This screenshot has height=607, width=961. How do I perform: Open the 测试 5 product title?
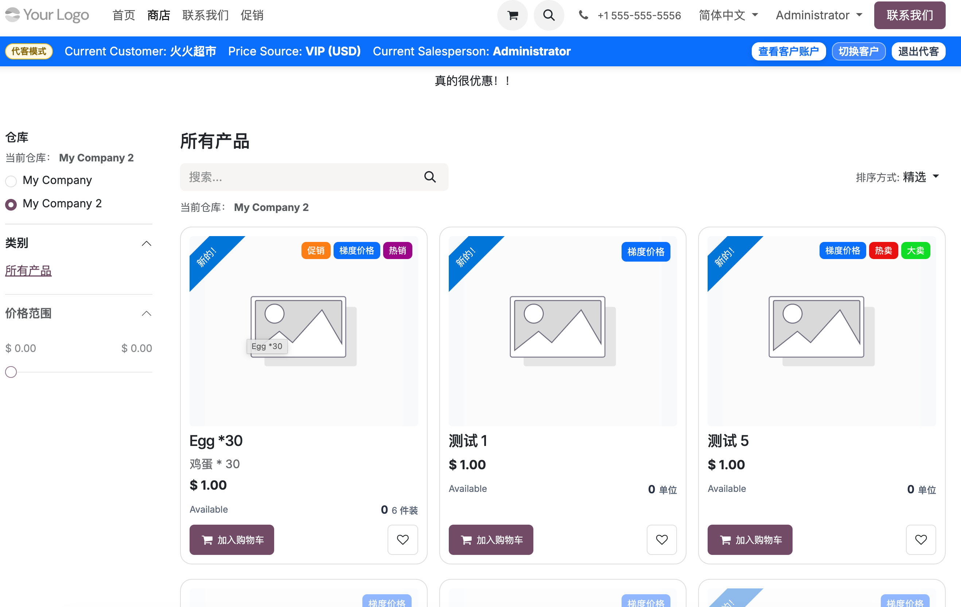(x=728, y=441)
